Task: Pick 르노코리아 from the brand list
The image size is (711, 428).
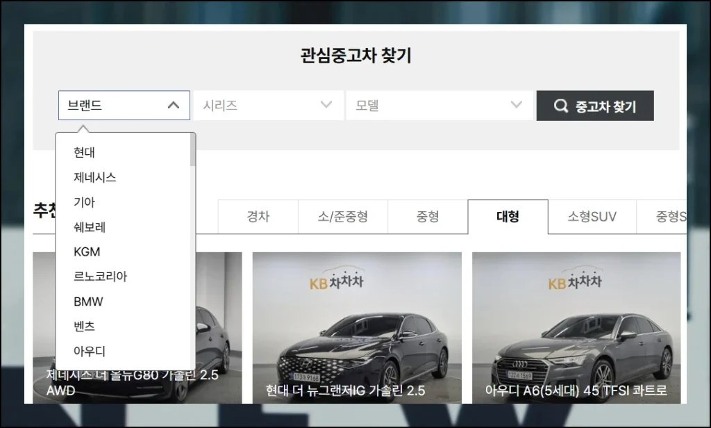Action: point(100,277)
